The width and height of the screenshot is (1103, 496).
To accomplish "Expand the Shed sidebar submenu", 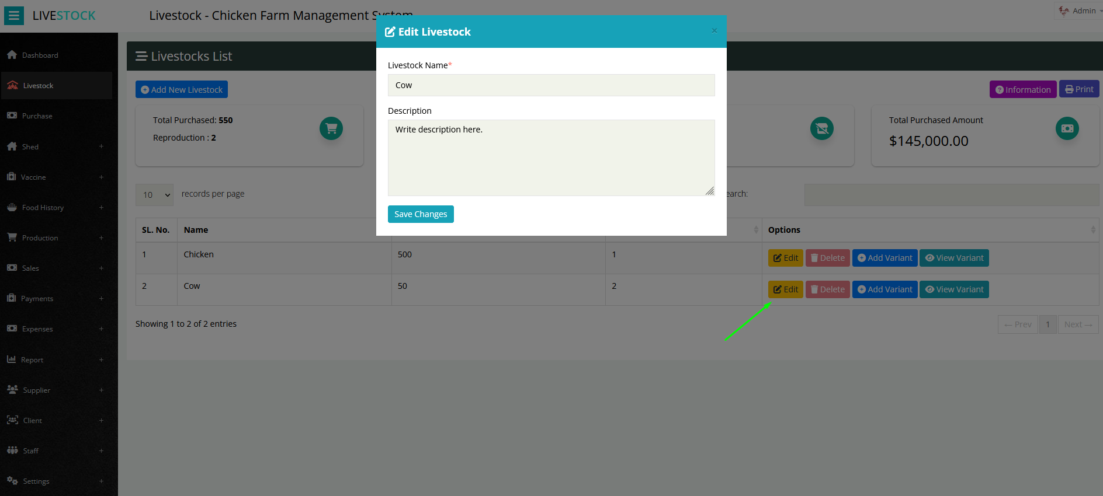I will (x=101, y=146).
